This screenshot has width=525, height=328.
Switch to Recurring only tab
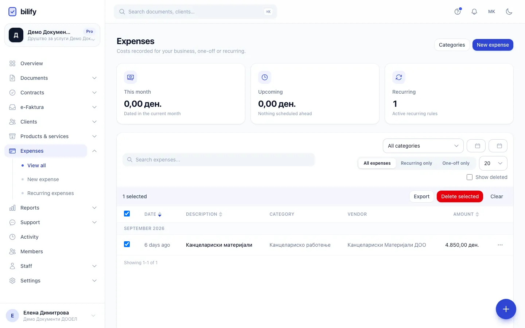(x=416, y=163)
